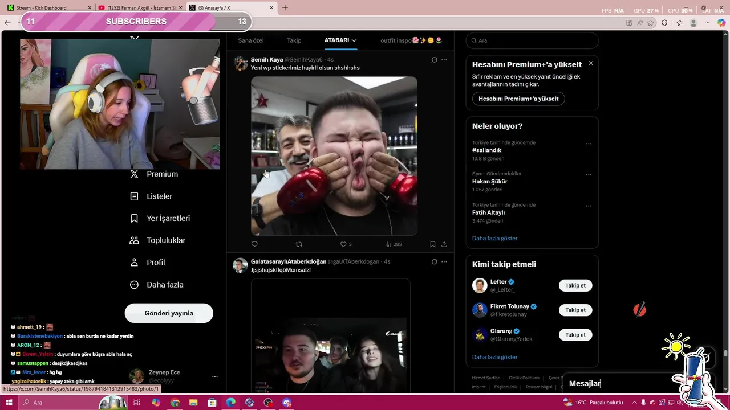Open Task View on taskbar
Screen dimensions: 730x410
(x=137, y=403)
